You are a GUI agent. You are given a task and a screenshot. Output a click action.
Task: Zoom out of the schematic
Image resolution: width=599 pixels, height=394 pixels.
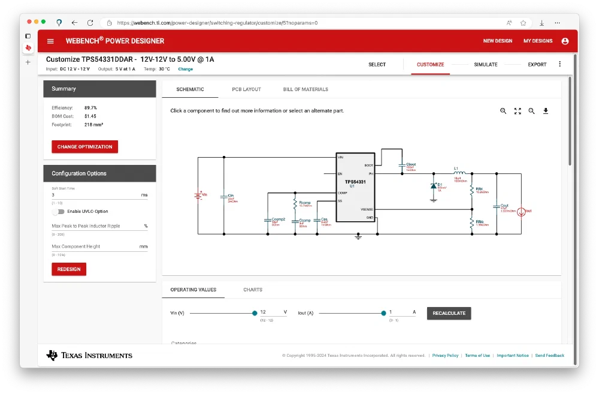point(531,111)
